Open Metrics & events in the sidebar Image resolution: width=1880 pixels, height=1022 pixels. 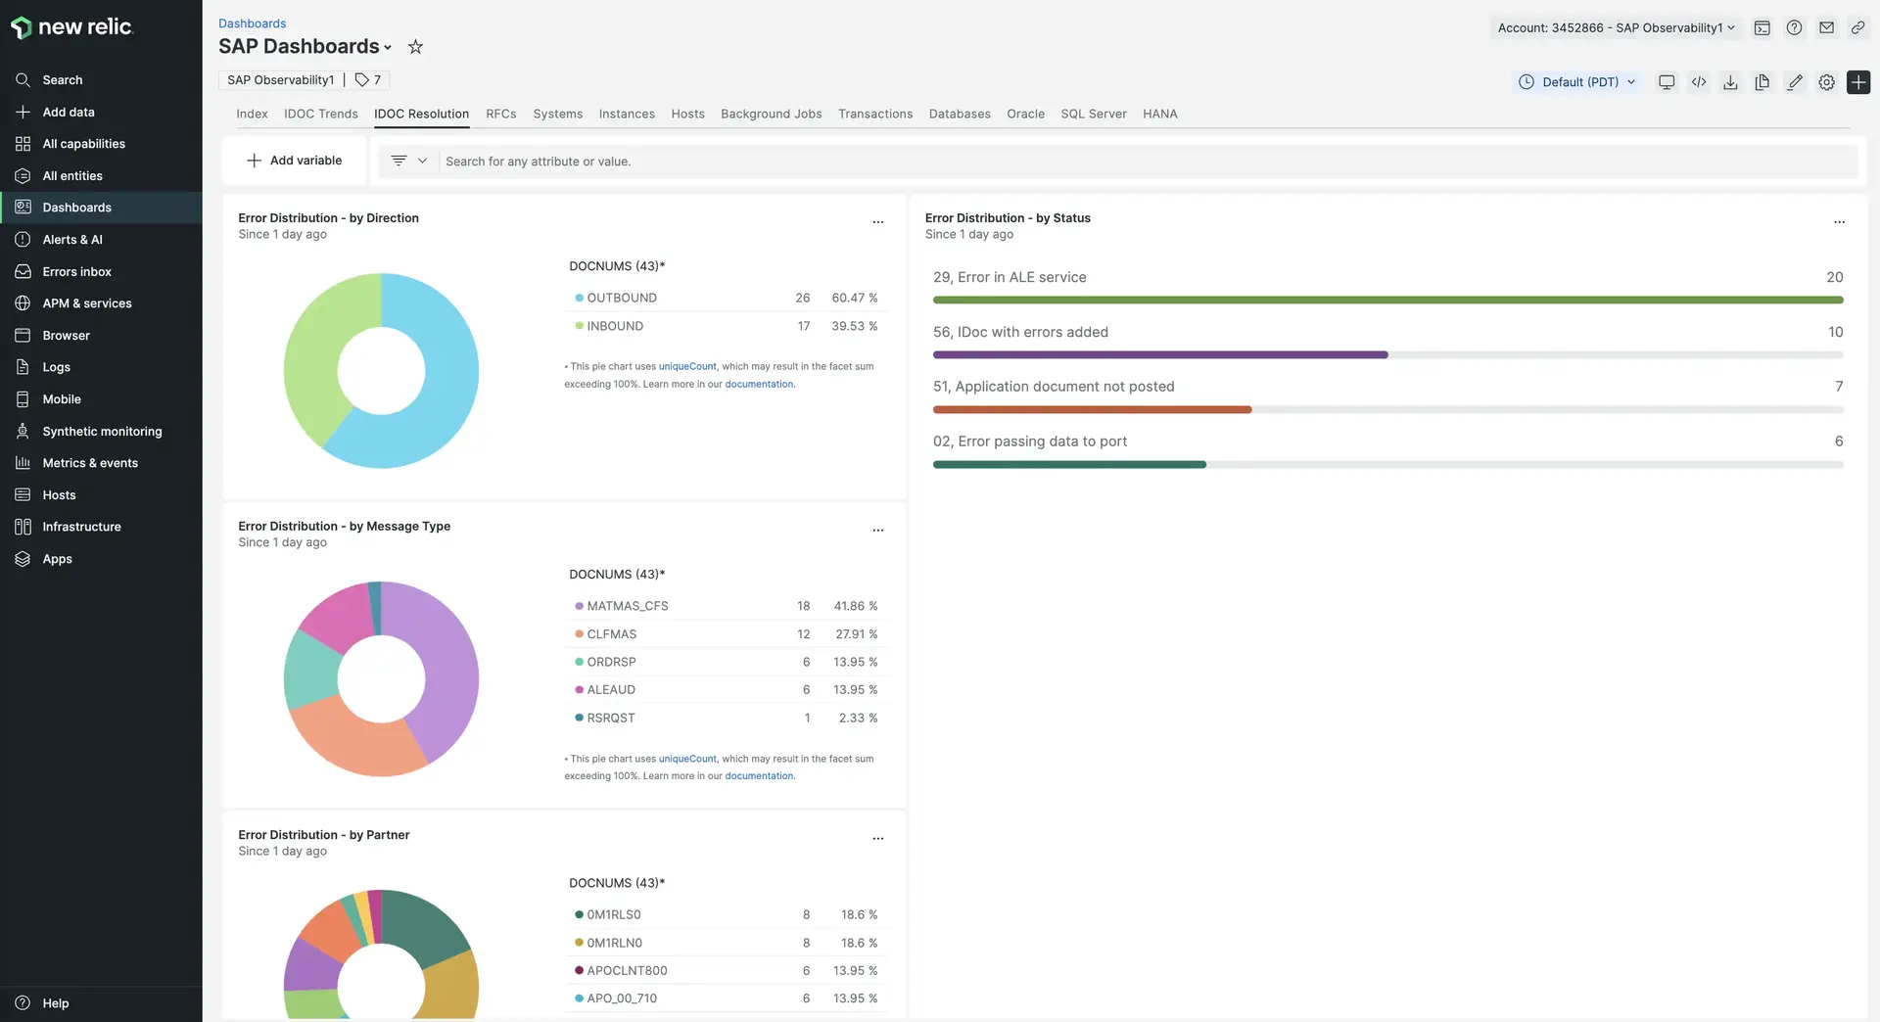click(89, 462)
